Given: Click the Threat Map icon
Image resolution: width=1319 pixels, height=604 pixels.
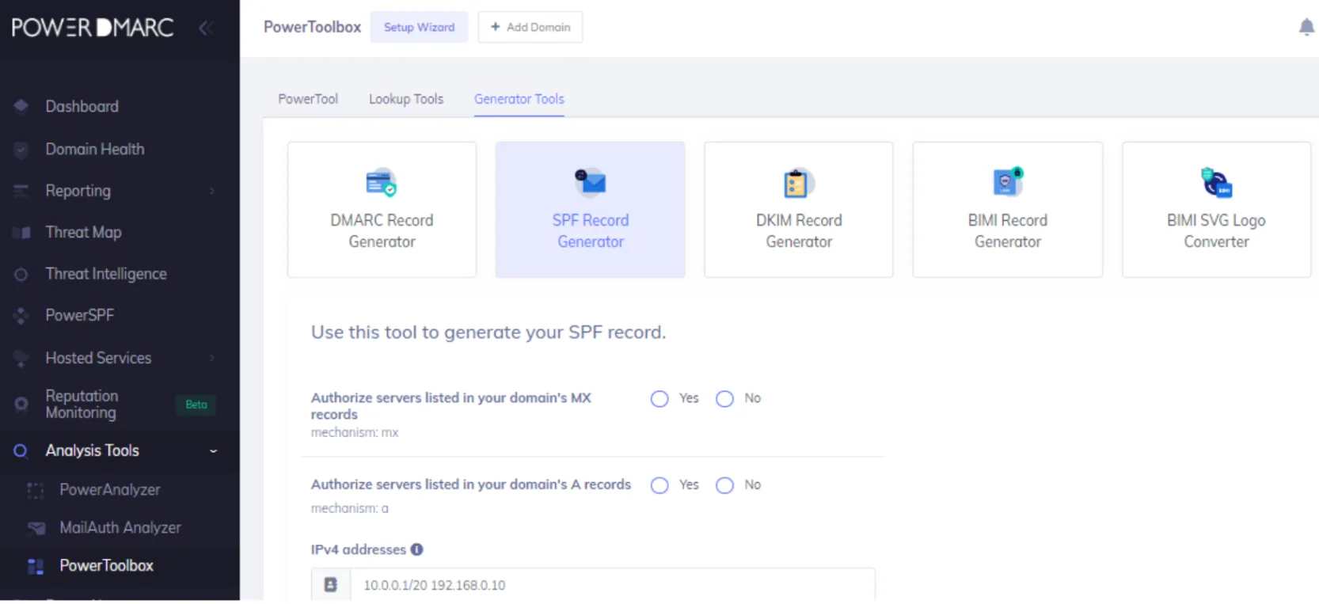Looking at the screenshot, I should pyautogui.click(x=21, y=233).
